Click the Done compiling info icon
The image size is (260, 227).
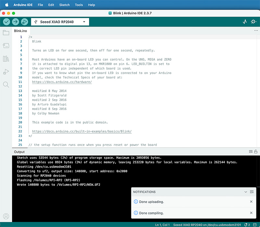pyautogui.click(x=136, y=213)
